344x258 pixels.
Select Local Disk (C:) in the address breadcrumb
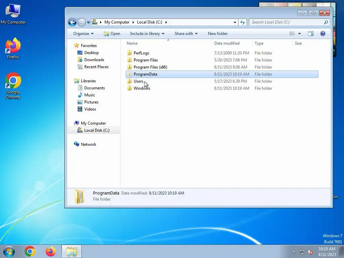149,22
